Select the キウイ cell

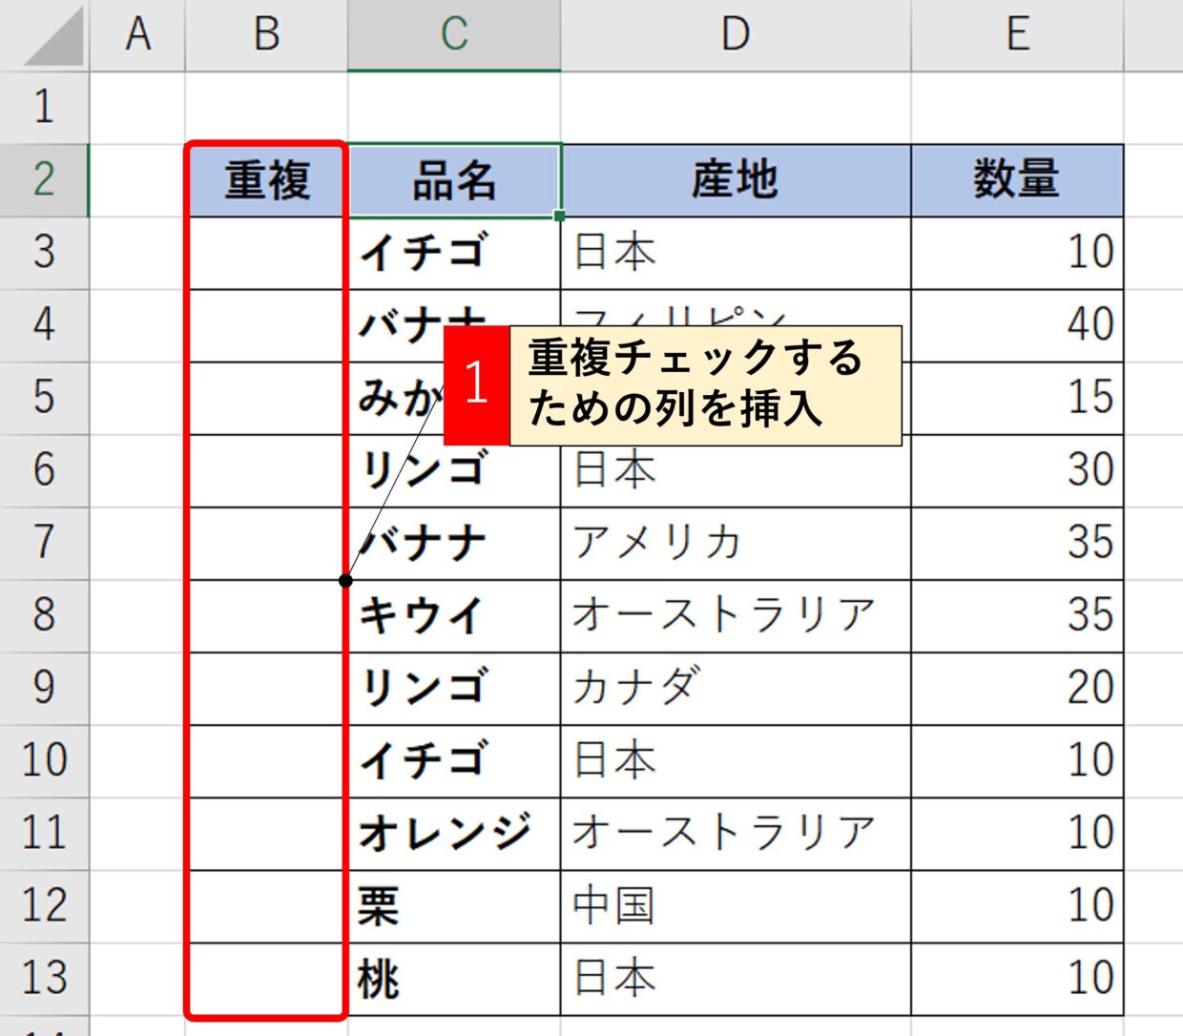[454, 615]
